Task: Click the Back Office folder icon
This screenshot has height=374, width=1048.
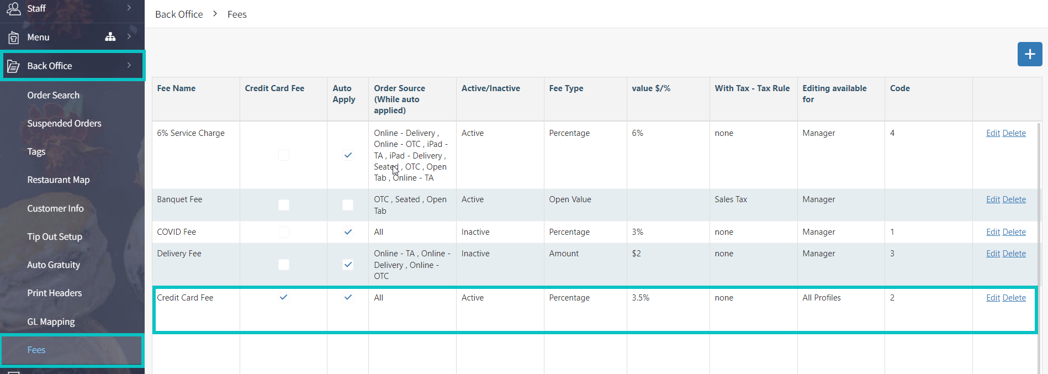Action: (13, 66)
